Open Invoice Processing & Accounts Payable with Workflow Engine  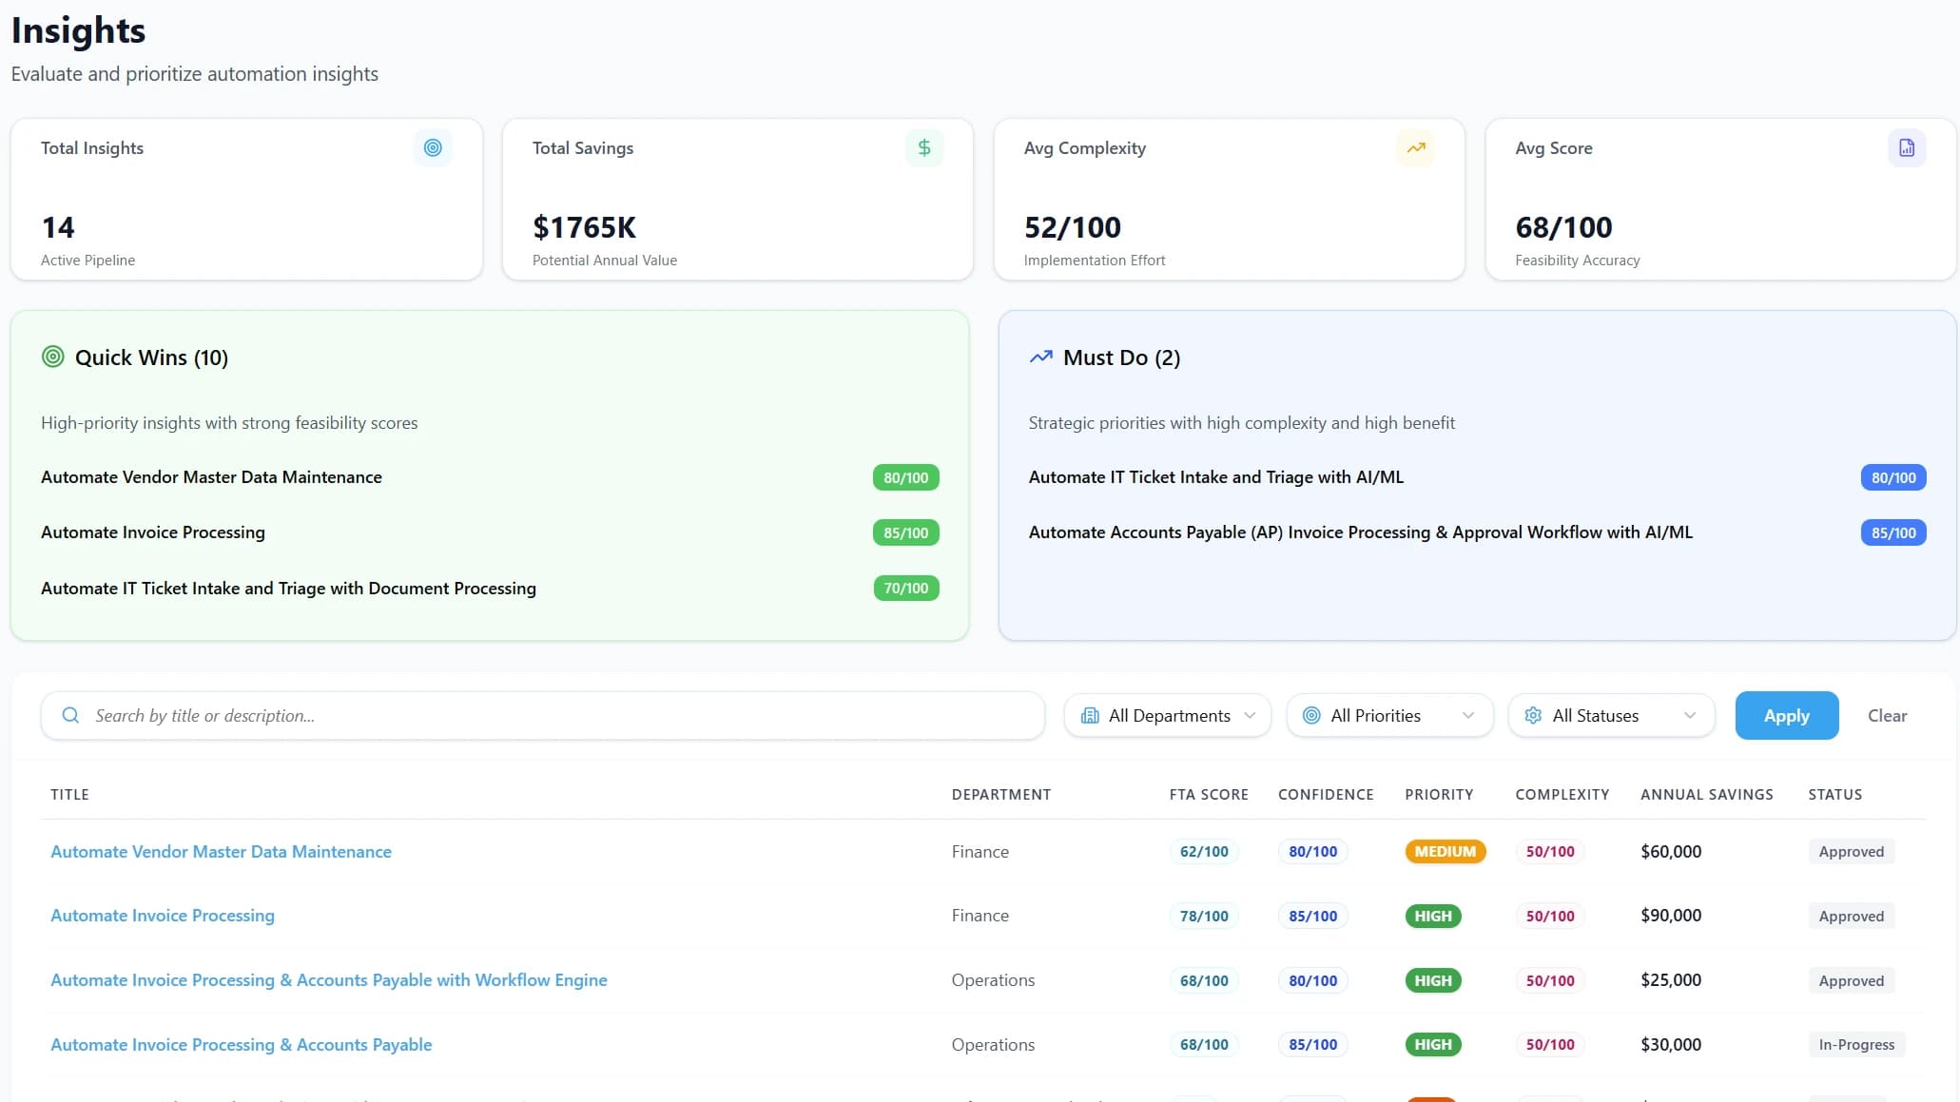coord(329,980)
